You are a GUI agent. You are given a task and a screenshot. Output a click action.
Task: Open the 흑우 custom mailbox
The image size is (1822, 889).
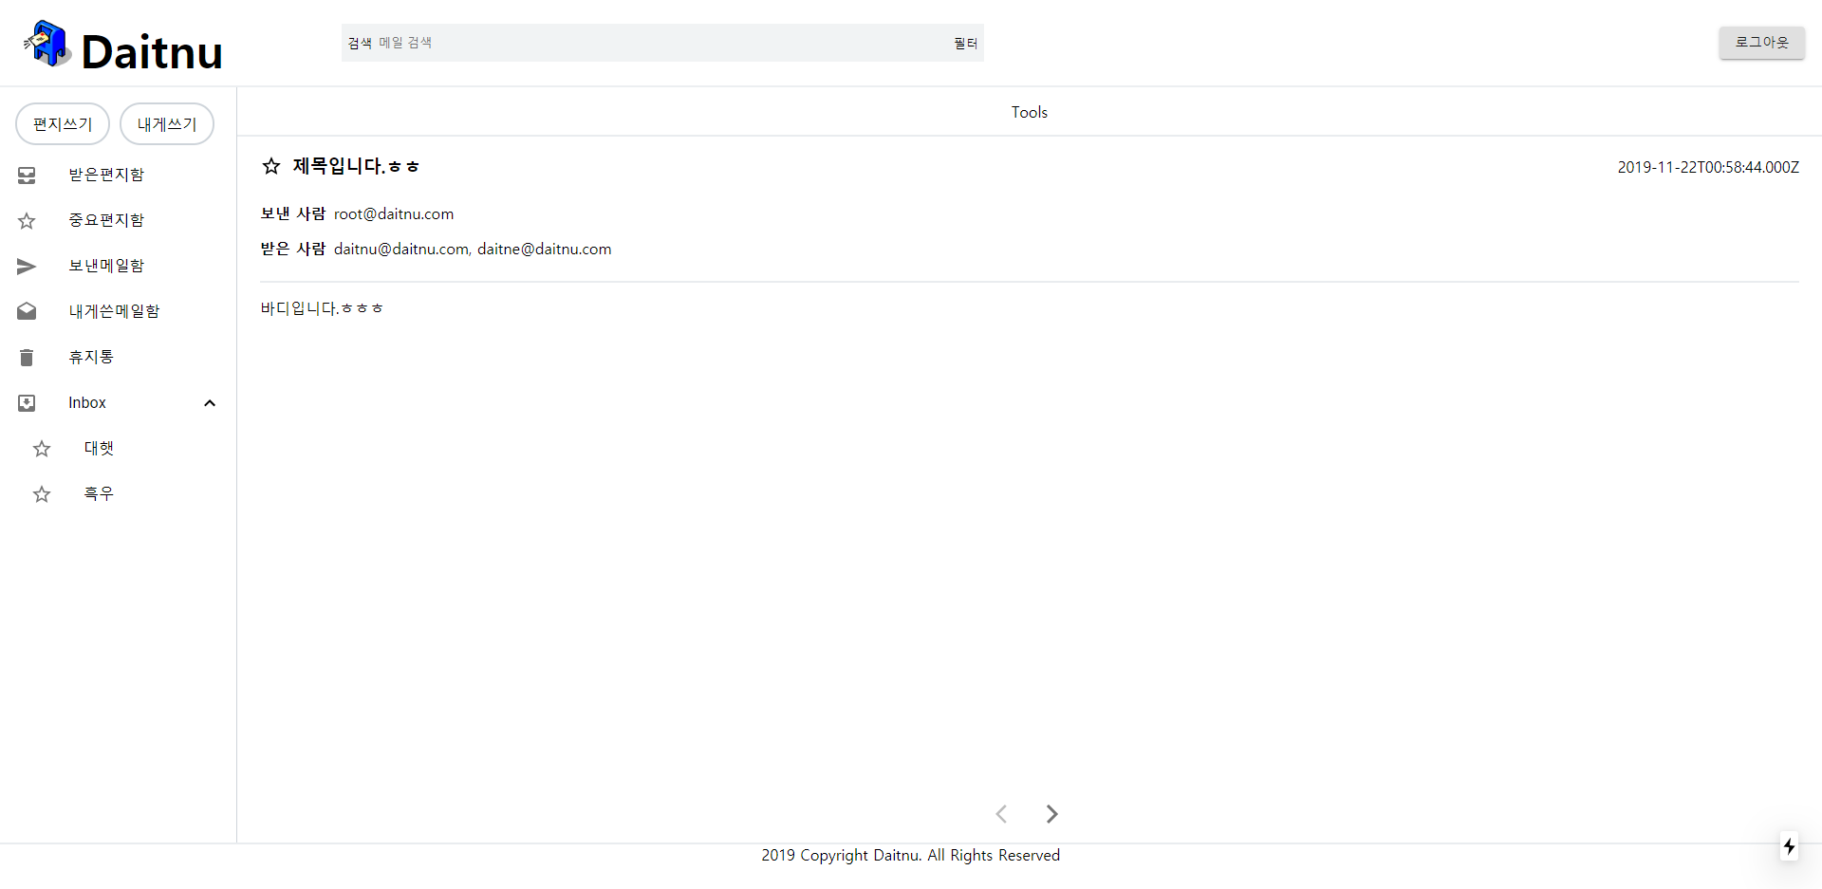coord(99,493)
